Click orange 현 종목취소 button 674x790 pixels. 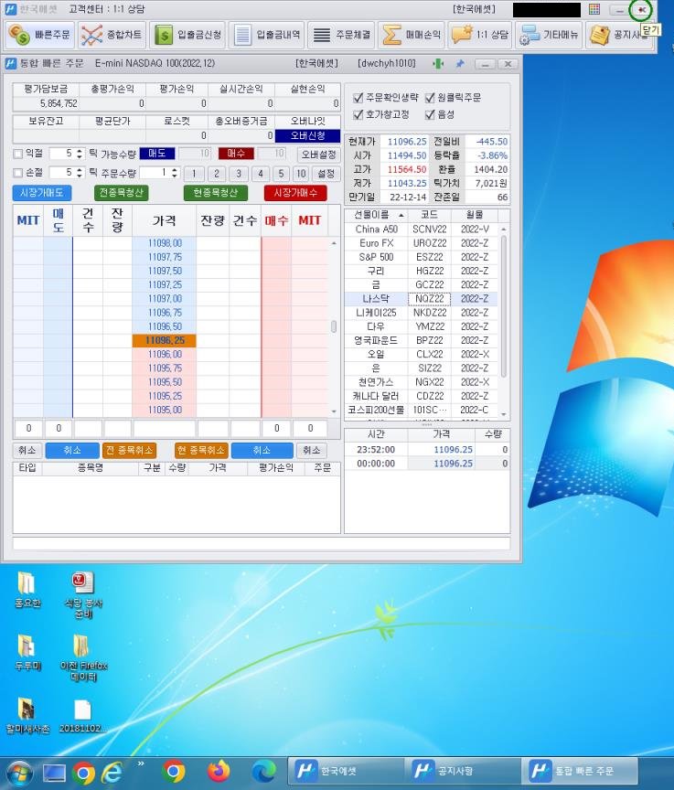pyautogui.click(x=201, y=451)
